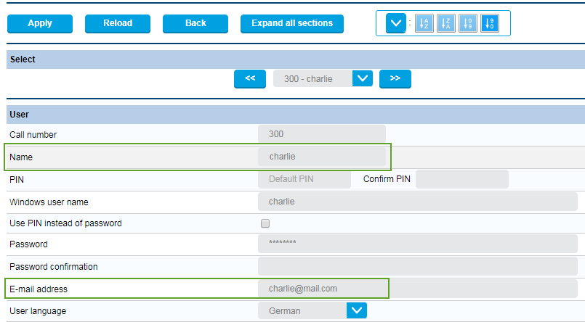Click the Back button

[195, 23]
